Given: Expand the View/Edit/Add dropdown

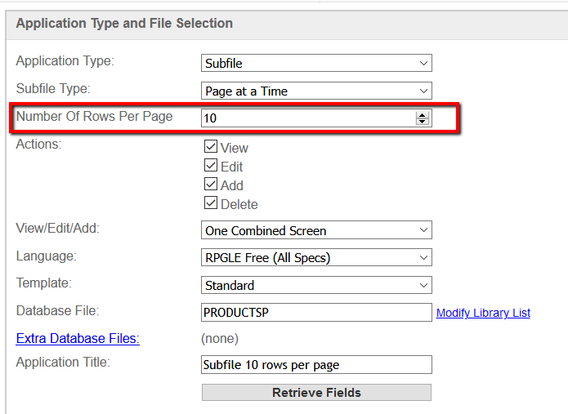Looking at the screenshot, I should [316, 230].
